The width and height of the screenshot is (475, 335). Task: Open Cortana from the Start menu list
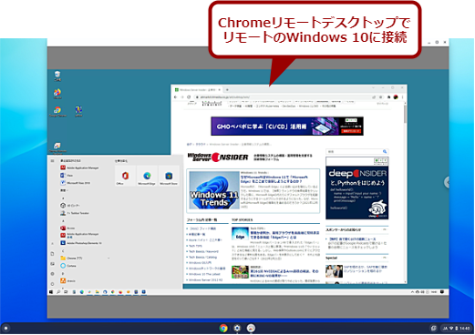pyautogui.click(x=68, y=266)
